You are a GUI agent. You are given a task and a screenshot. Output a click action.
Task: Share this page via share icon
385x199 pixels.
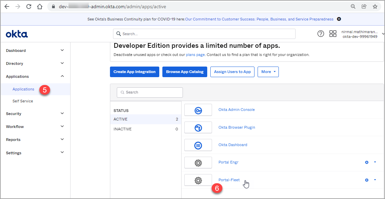coord(364,6)
